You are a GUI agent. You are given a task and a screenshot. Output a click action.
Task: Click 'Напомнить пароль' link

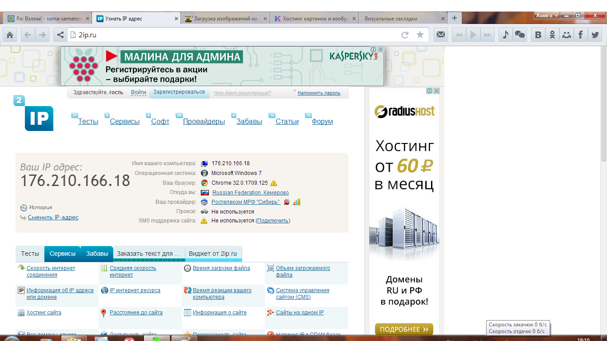[319, 93]
